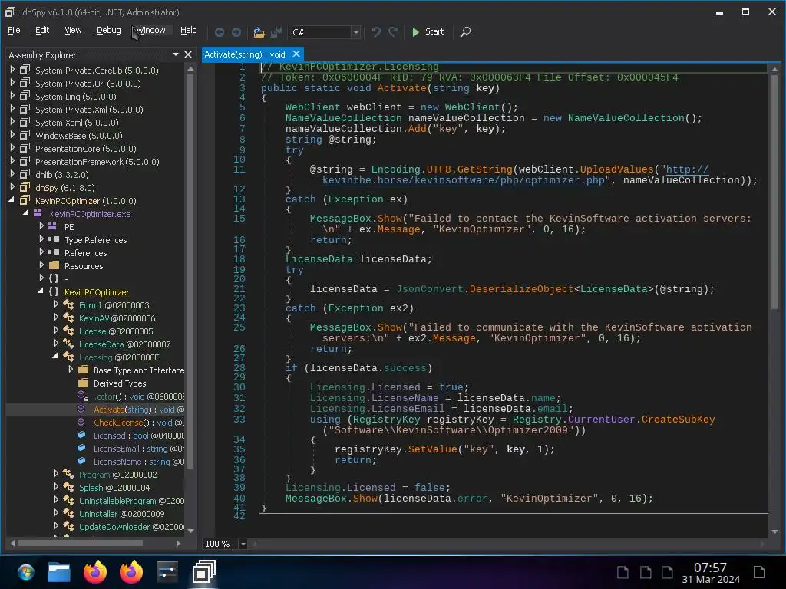Click the KevinAV class icon
This screenshot has width=786, height=589.
[x=68, y=318]
